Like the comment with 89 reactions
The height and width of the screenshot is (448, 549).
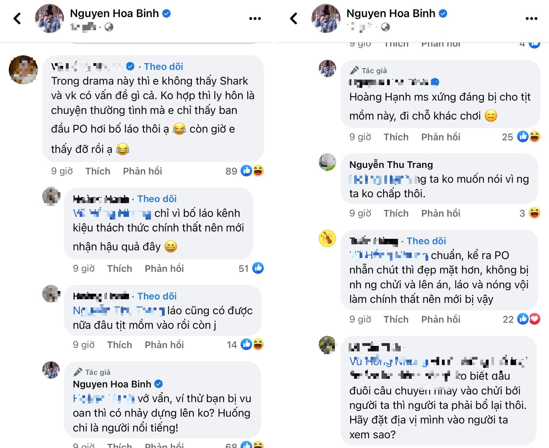98,171
